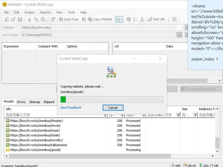Click the Test URL toolbar button
This screenshot has height=167, width=223.
[157, 19]
